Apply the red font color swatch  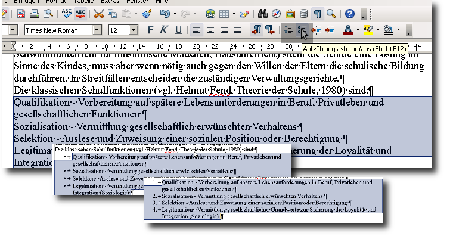pos(349,30)
